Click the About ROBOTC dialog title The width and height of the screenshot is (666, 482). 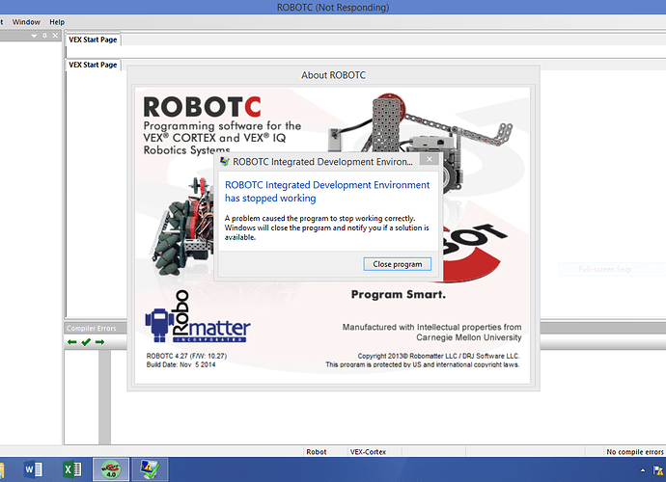[x=333, y=75]
